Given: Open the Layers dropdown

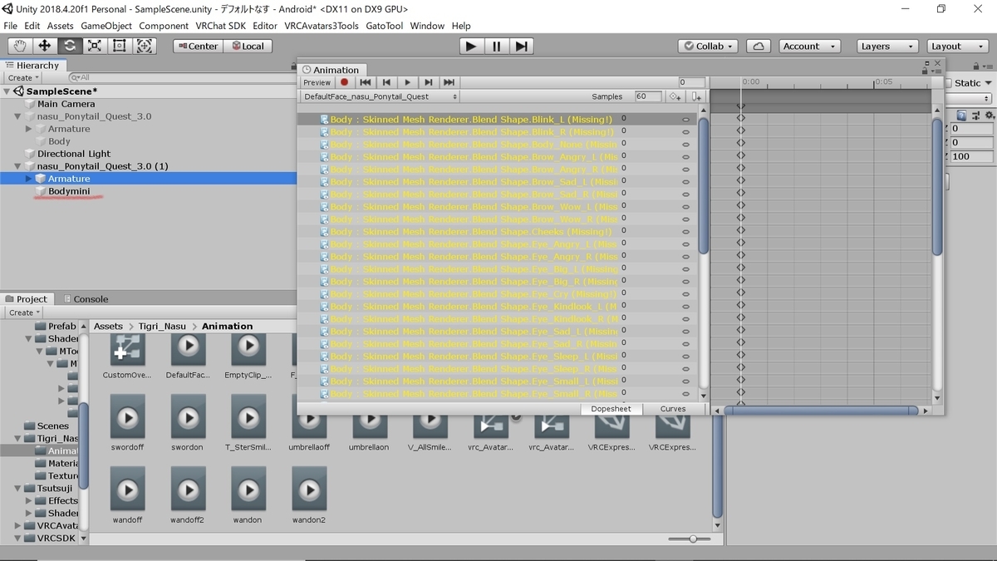Looking at the screenshot, I should (x=888, y=47).
